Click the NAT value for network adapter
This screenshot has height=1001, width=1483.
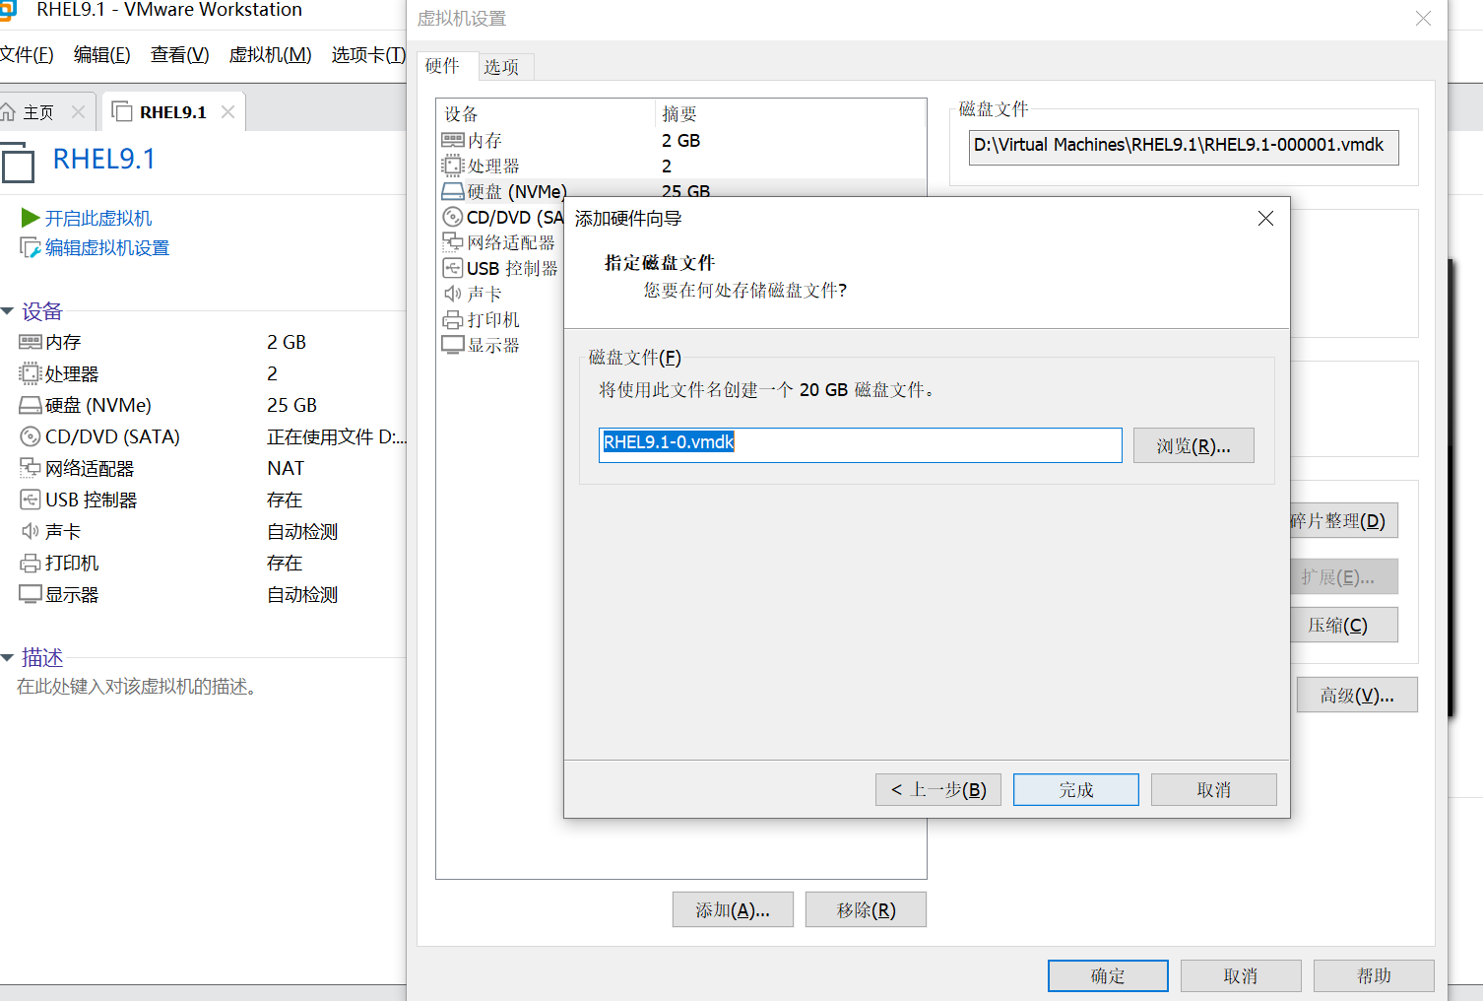[286, 468]
